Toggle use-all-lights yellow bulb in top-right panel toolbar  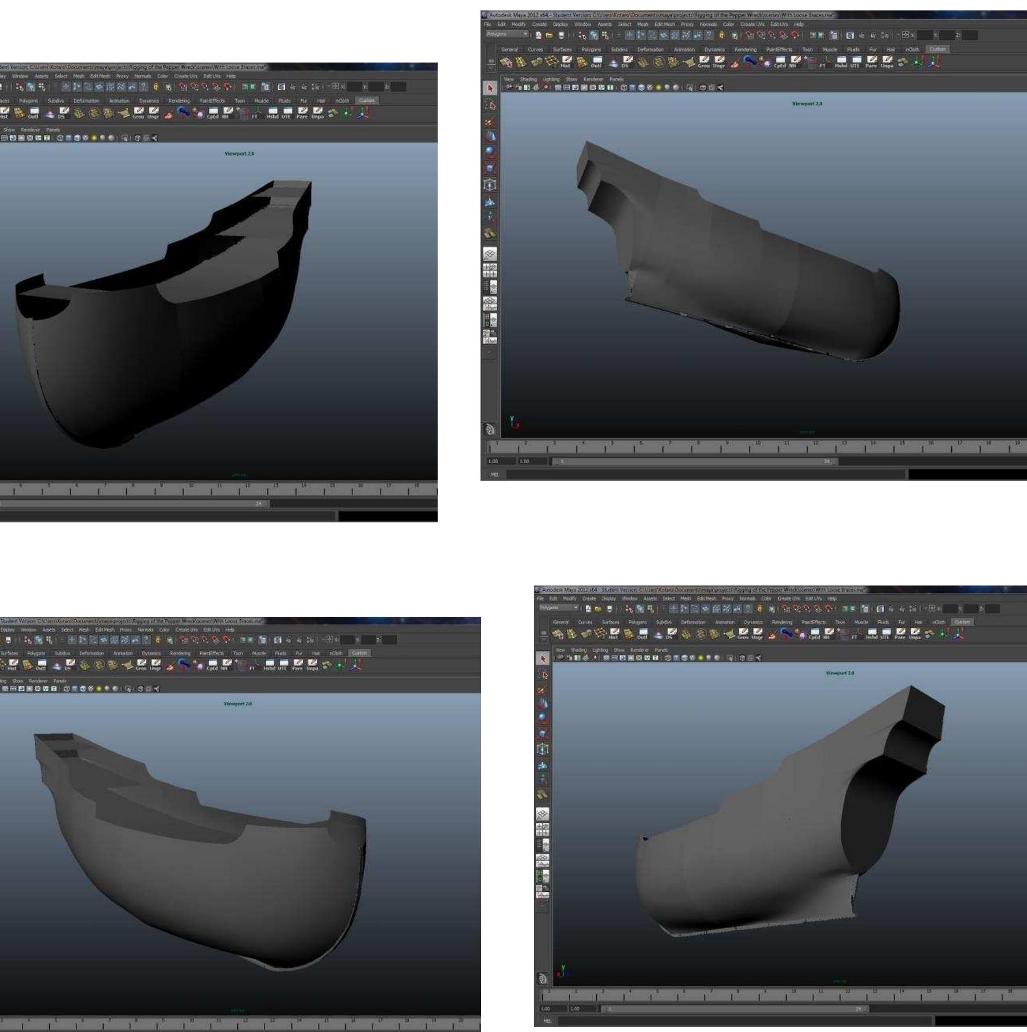point(658,87)
